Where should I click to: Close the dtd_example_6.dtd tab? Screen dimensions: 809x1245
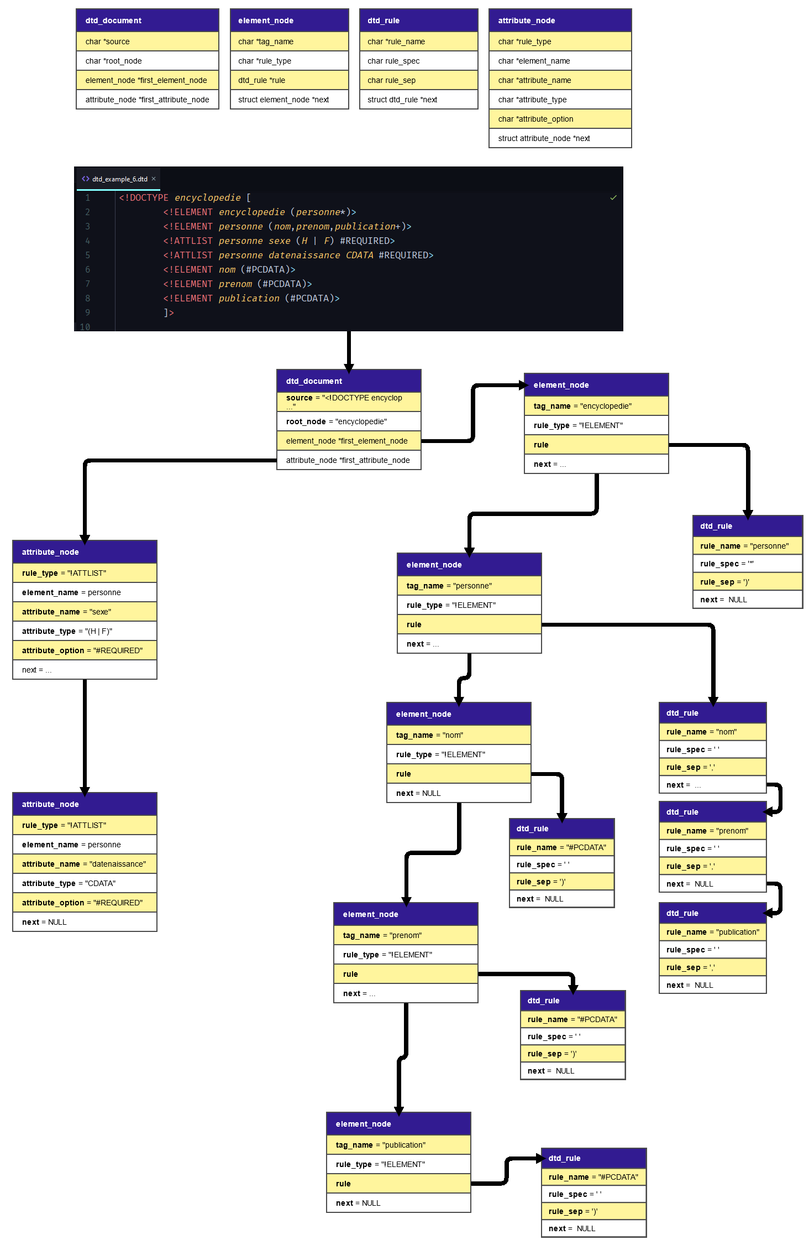pyautogui.click(x=154, y=179)
